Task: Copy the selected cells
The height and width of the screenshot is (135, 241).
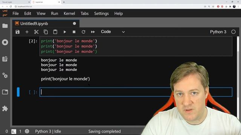Action: coord(46,32)
